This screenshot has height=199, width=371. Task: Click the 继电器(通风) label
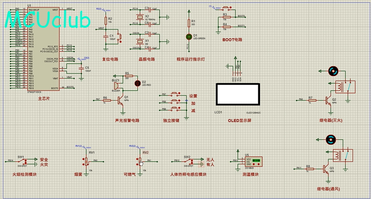(x=328, y=189)
